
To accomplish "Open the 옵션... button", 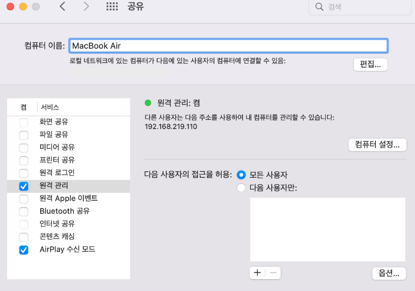I will [x=389, y=273].
